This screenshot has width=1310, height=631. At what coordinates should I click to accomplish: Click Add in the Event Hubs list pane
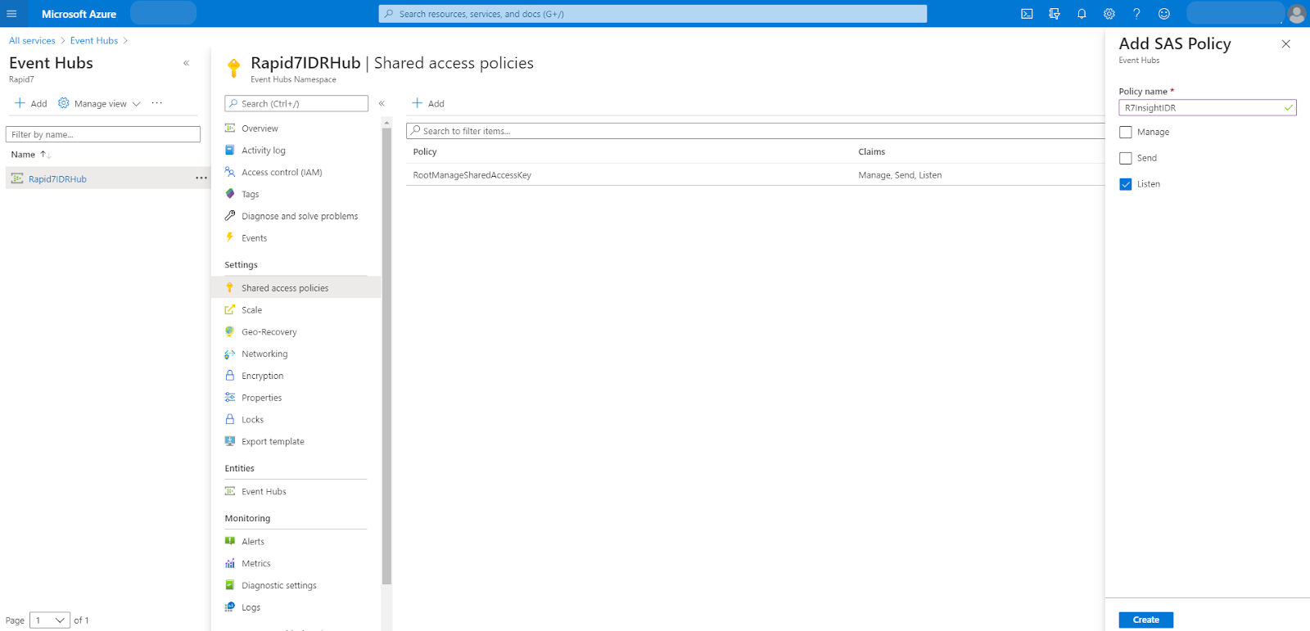(31, 103)
